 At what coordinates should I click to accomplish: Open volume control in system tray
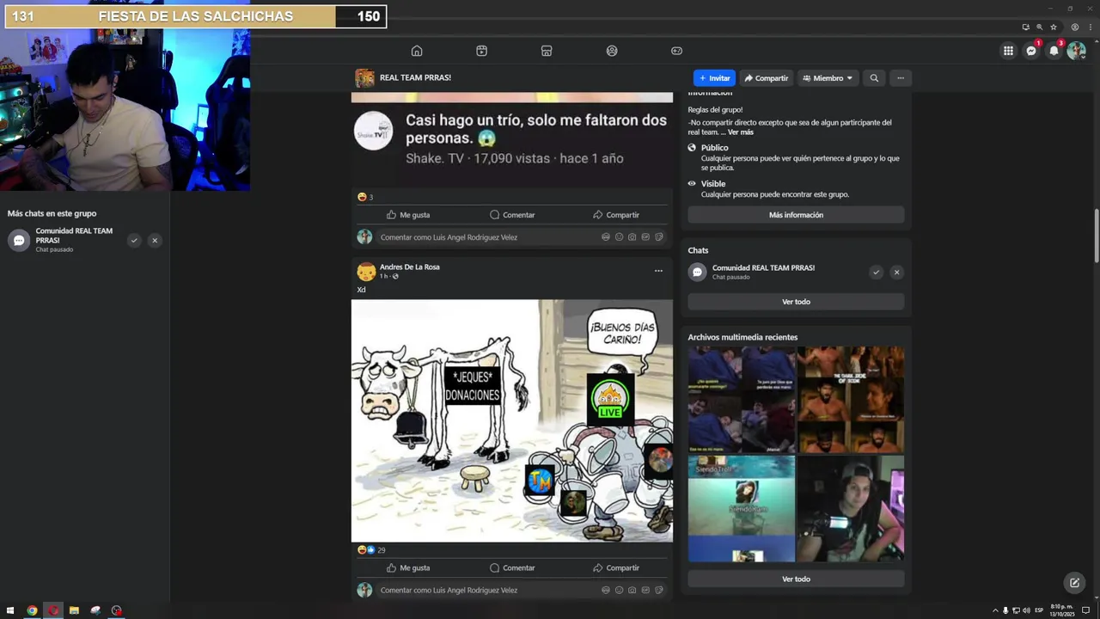tap(1026, 610)
